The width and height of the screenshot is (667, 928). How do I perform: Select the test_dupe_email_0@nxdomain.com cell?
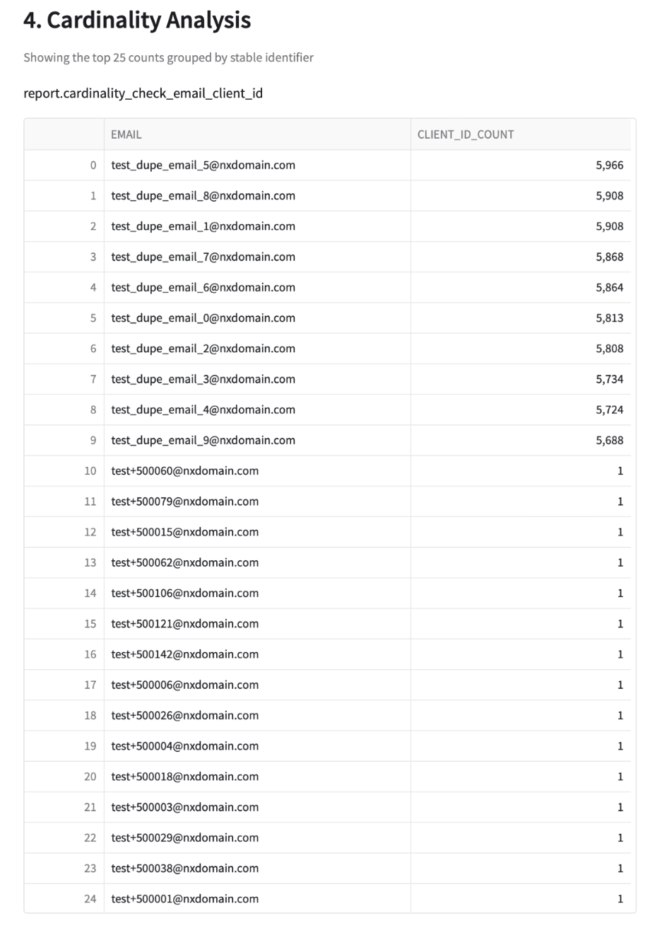coord(203,318)
